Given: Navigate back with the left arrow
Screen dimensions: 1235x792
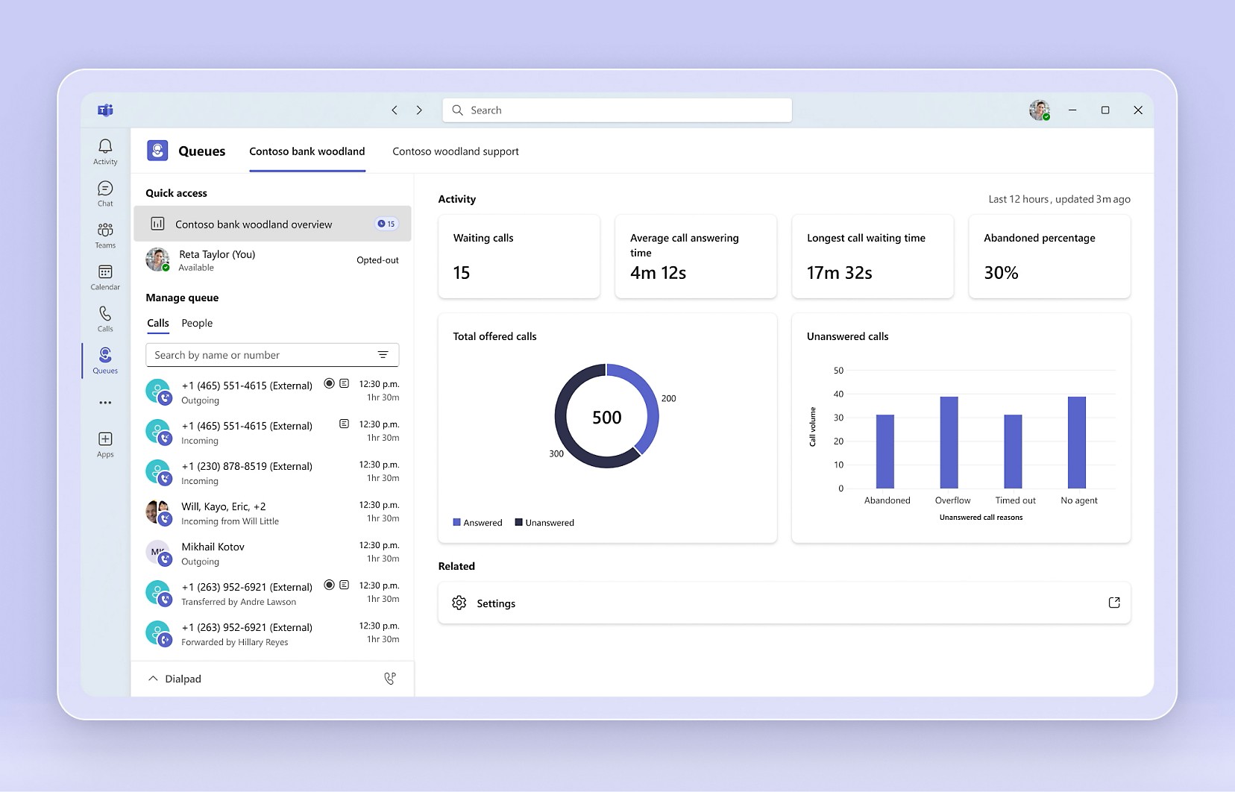Looking at the screenshot, I should point(395,110).
